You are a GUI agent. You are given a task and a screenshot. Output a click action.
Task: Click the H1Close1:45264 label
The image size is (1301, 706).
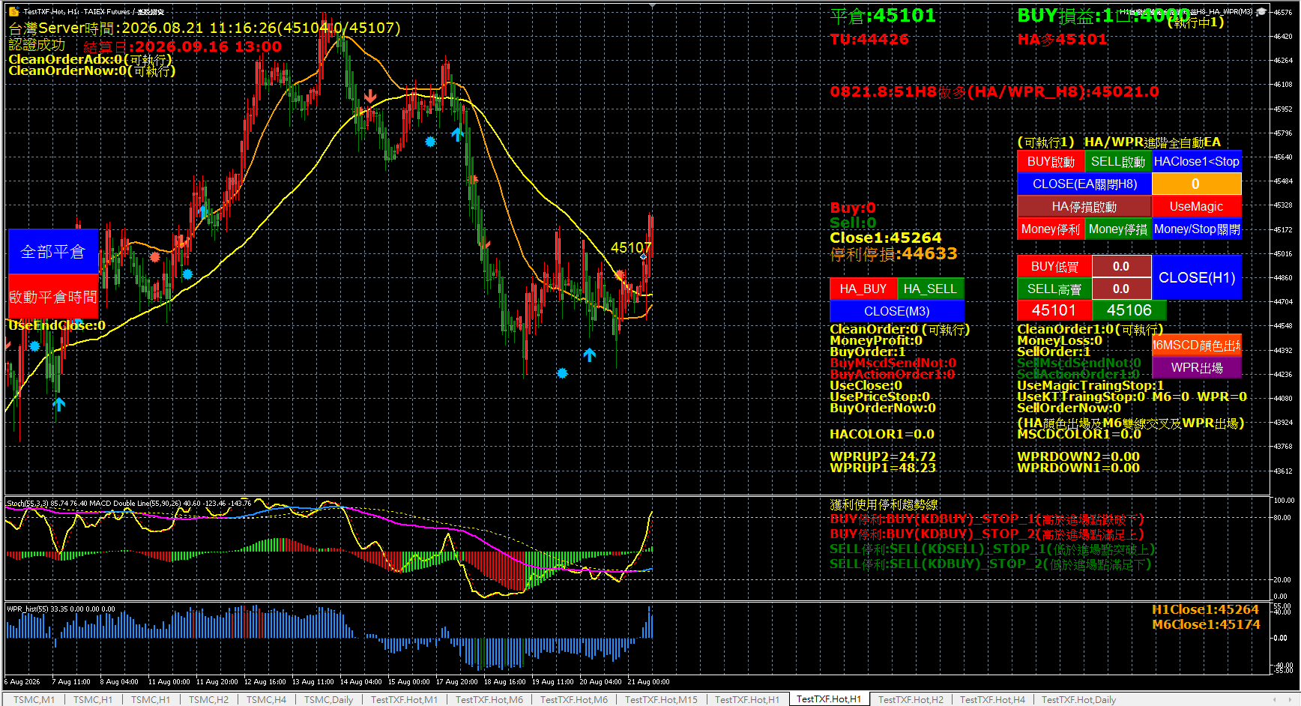1206,609
